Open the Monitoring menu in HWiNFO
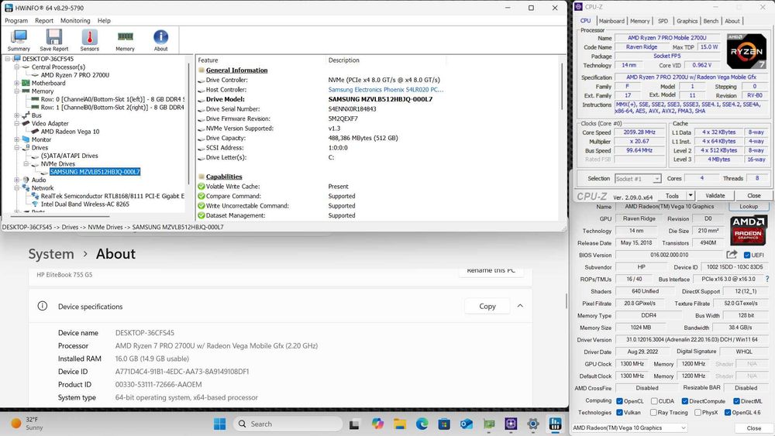 point(75,21)
